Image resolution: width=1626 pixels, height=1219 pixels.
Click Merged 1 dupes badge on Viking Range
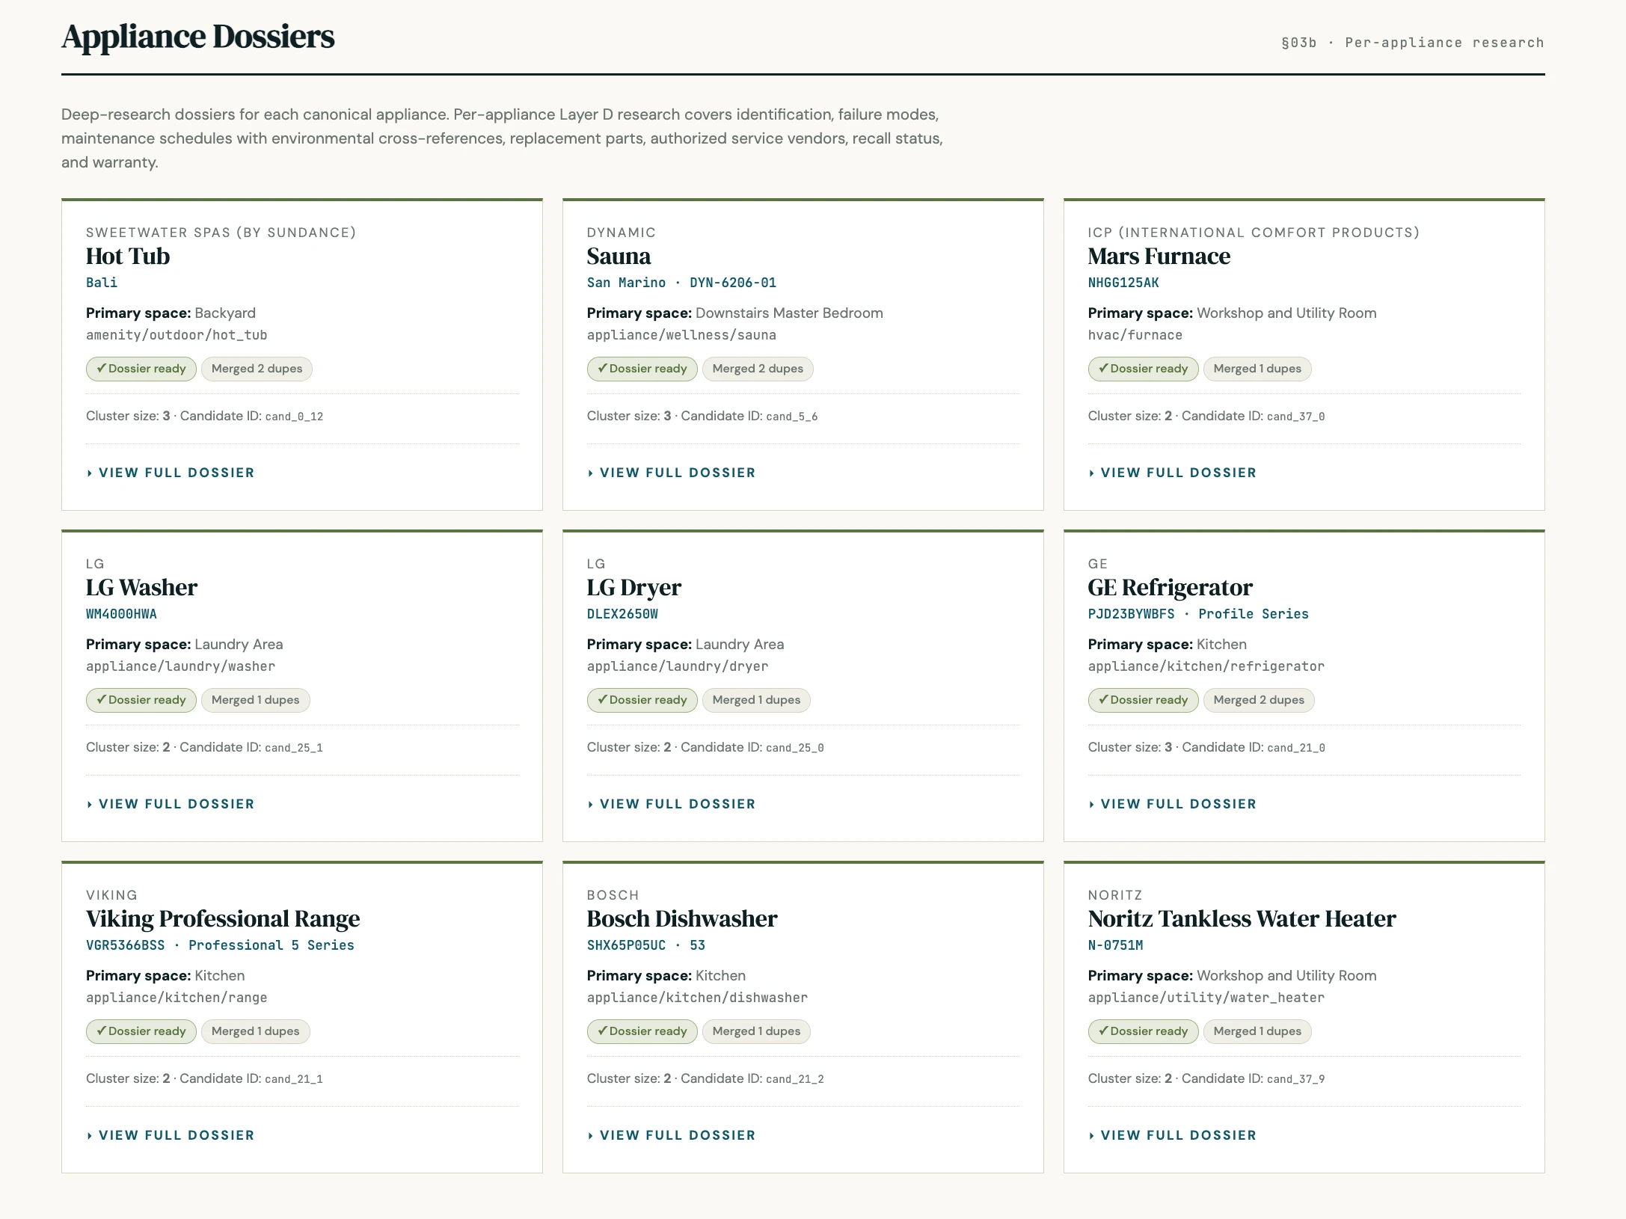[x=255, y=1031]
